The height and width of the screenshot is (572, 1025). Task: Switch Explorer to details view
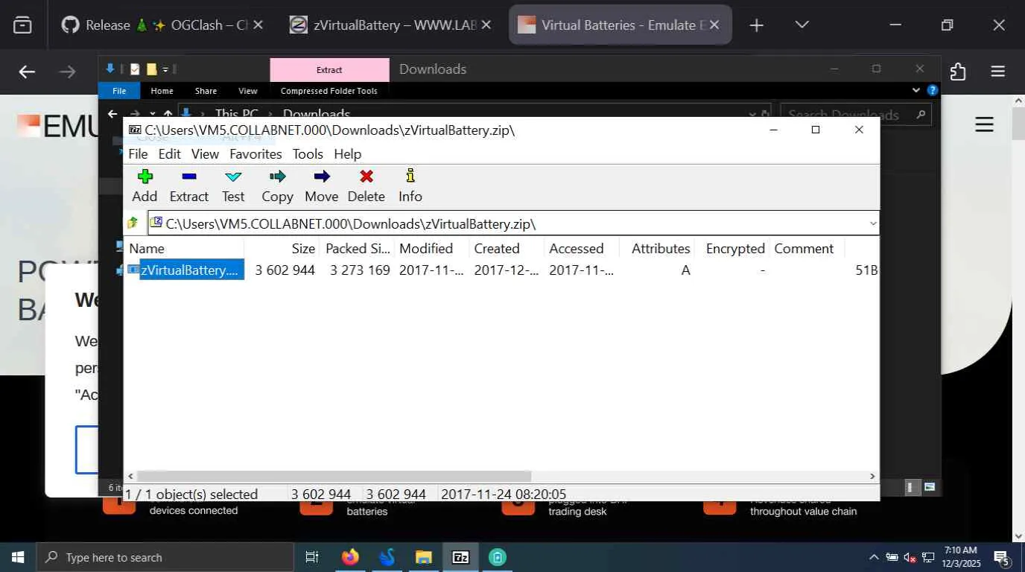click(x=910, y=487)
